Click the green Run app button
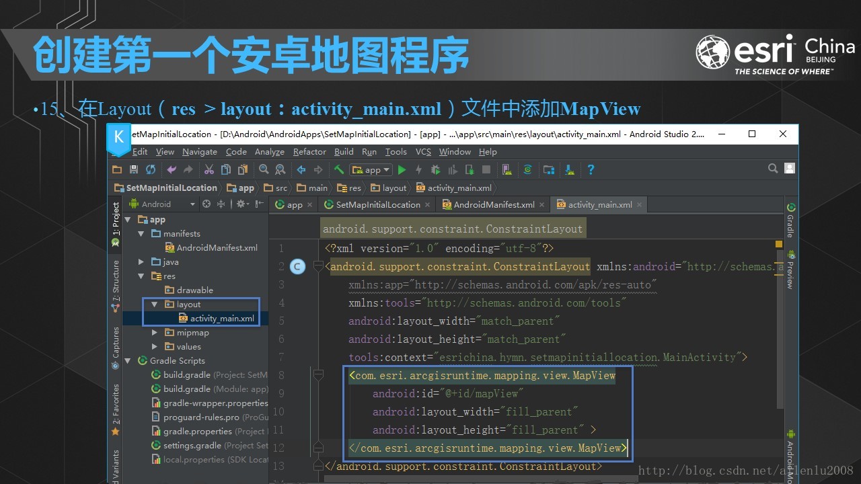Screen dimensions: 861x484 402,170
